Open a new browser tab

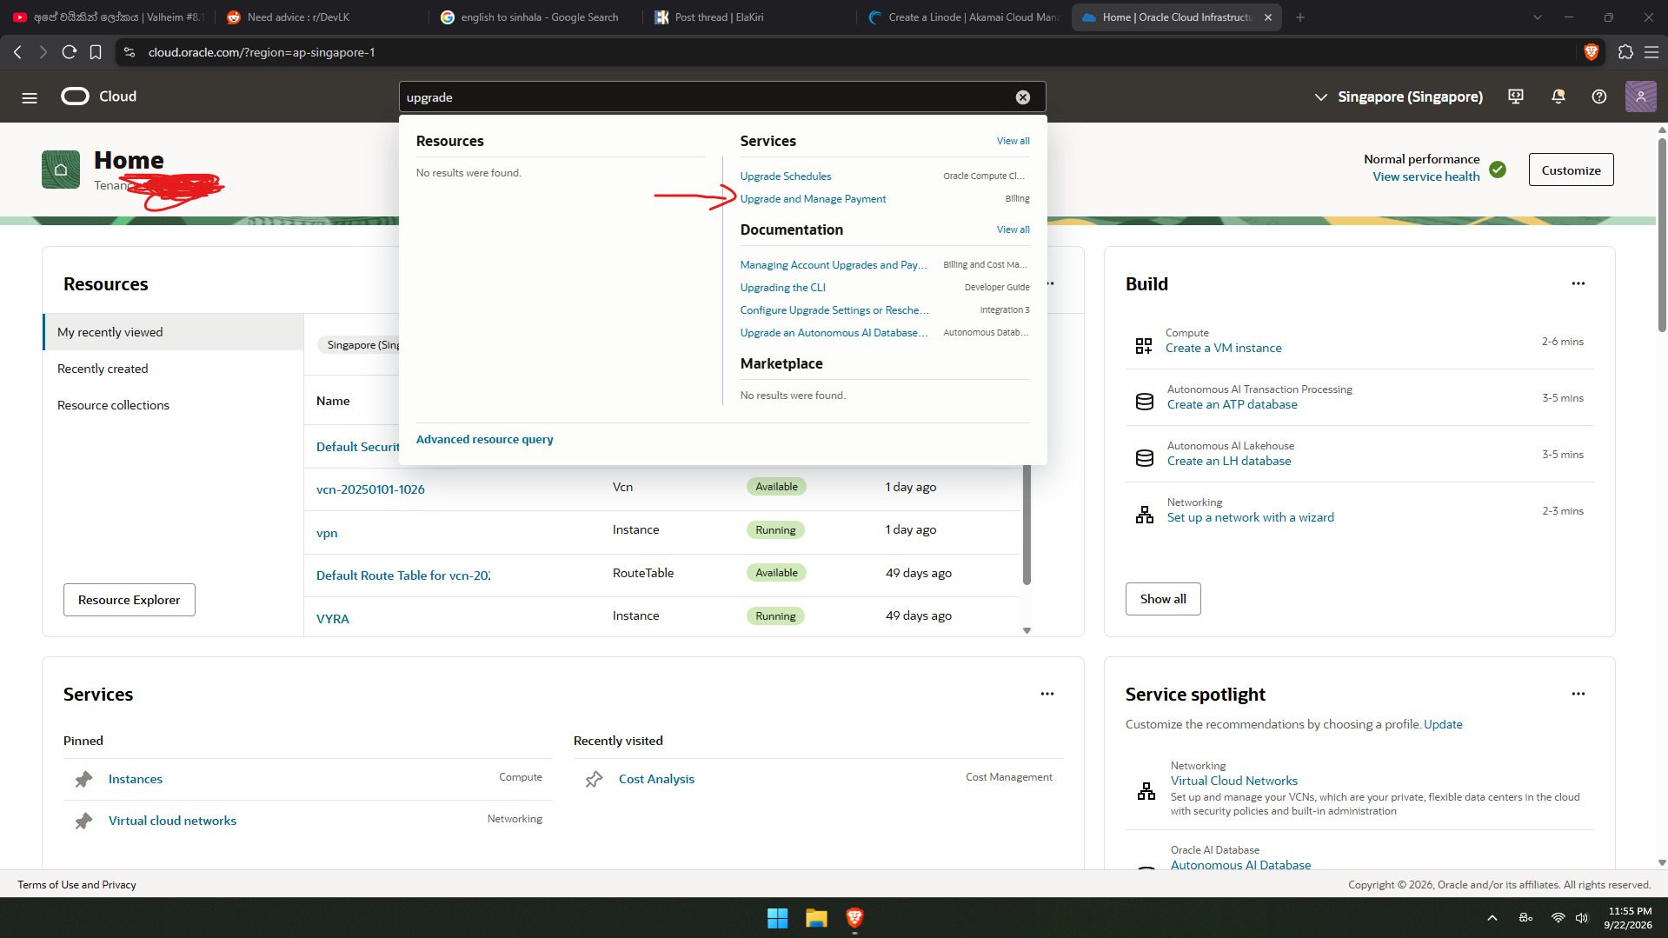(1300, 17)
